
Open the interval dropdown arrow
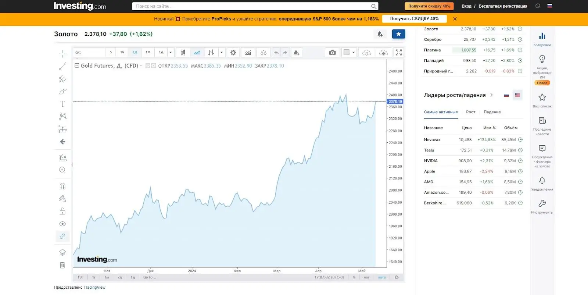point(171,53)
